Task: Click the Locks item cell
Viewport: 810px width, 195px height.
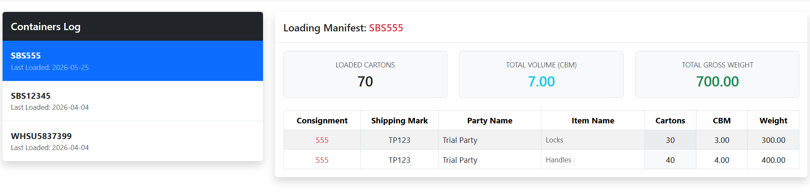Action: pyautogui.click(x=593, y=140)
